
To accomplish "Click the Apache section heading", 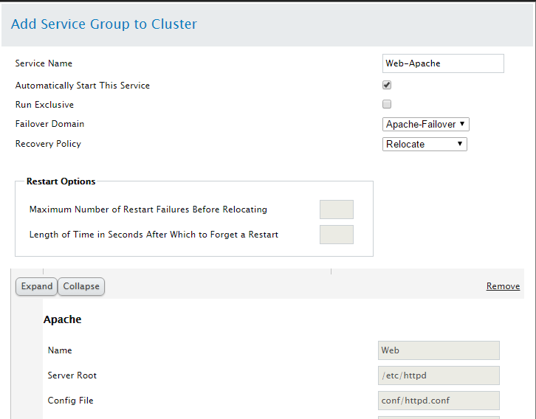I will (x=63, y=319).
